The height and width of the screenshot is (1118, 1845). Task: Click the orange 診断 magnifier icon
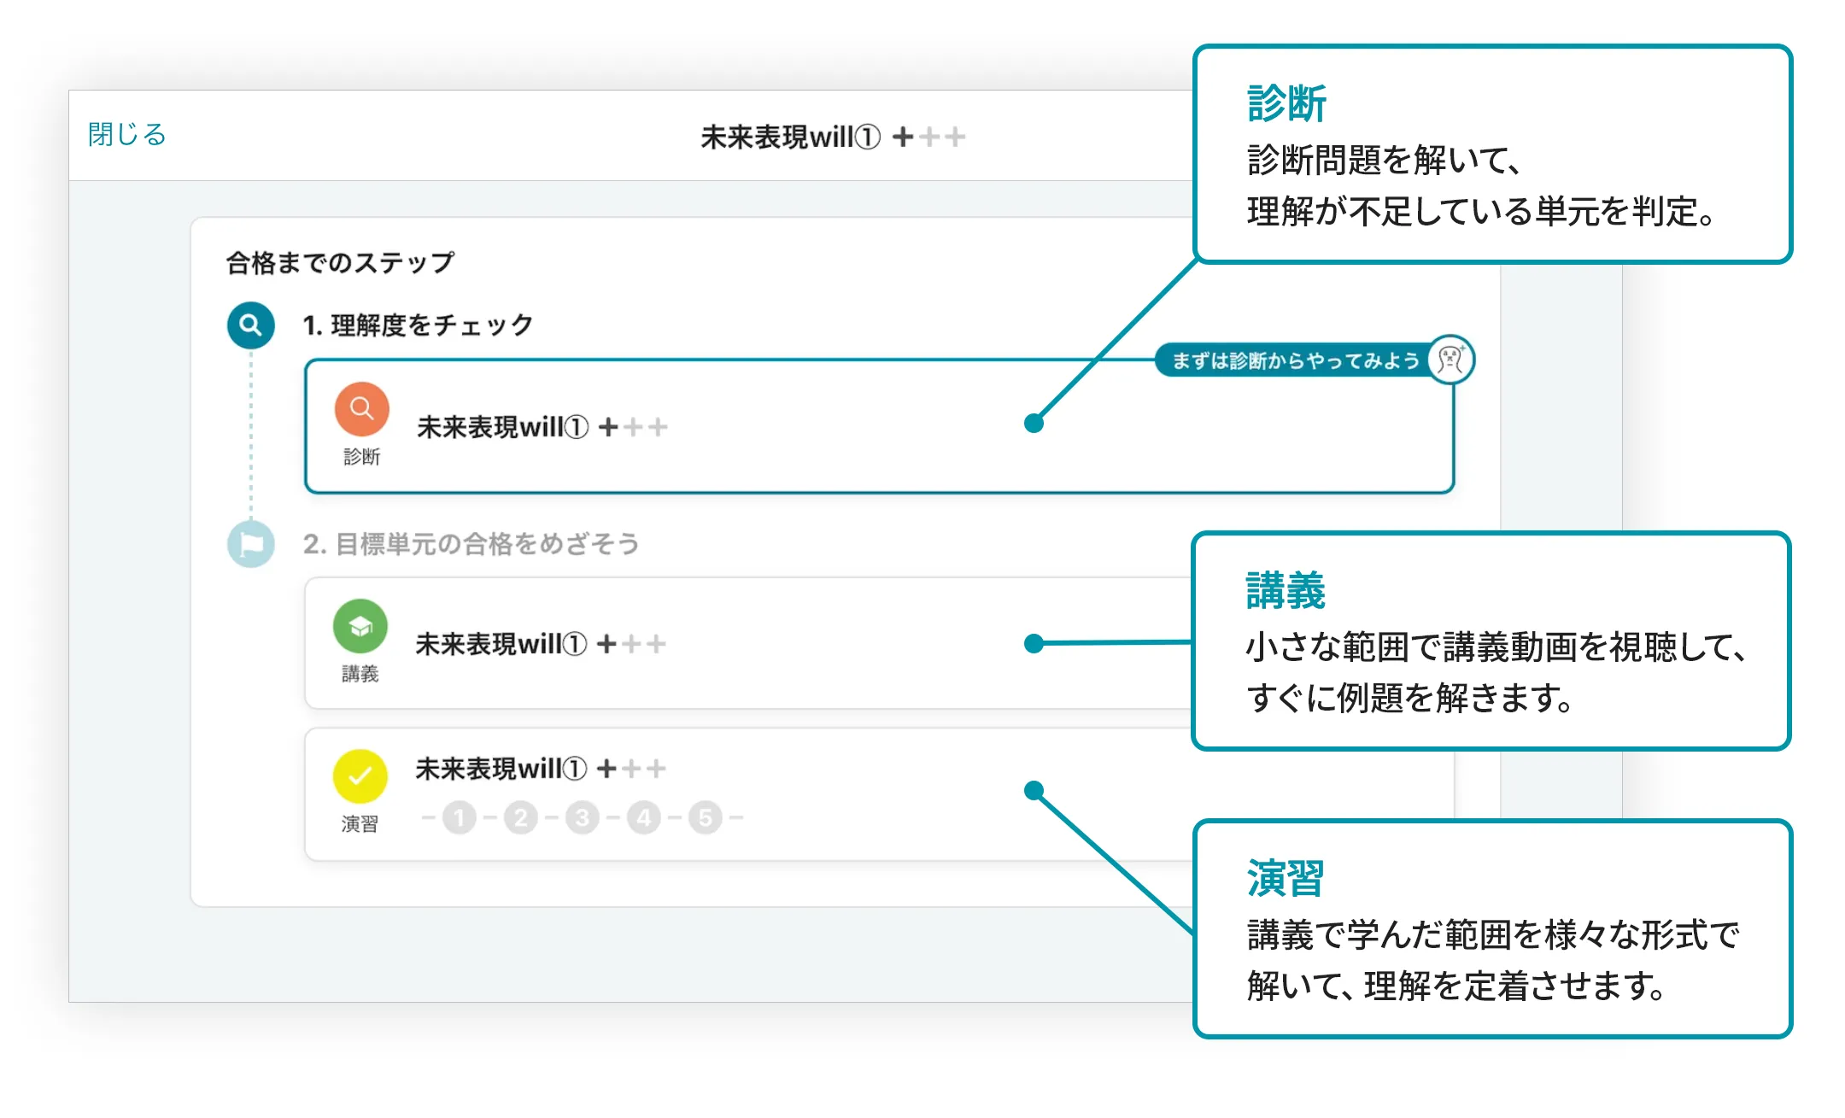pyautogui.click(x=362, y=409)
